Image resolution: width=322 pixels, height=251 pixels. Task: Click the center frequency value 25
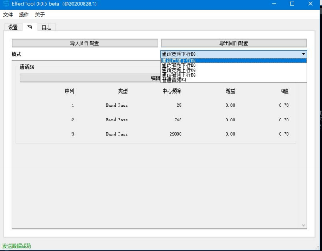pos(179,105)
